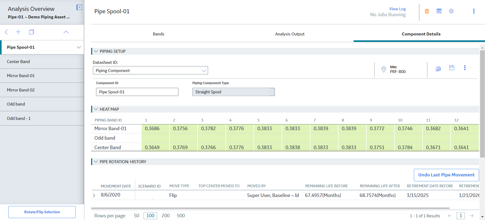Select Odd band in sidebar
The height and width of the screenshot is (220, 485).
click(x=42, y=104)
